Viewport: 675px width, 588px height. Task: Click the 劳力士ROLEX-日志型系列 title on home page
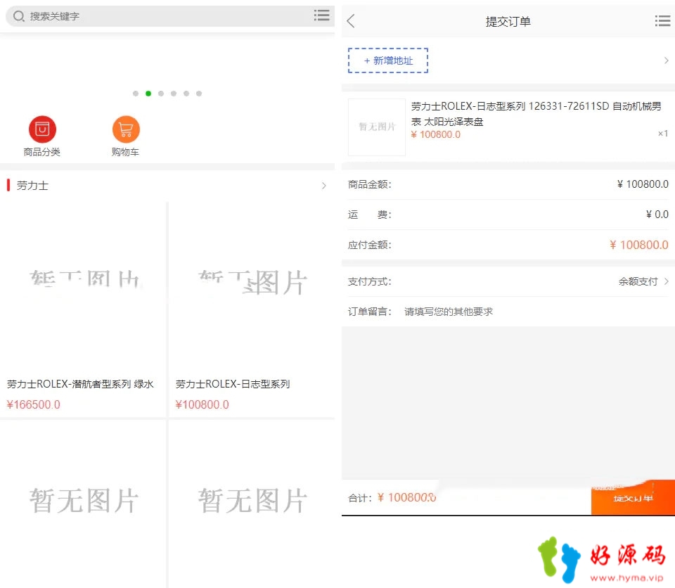233,384
